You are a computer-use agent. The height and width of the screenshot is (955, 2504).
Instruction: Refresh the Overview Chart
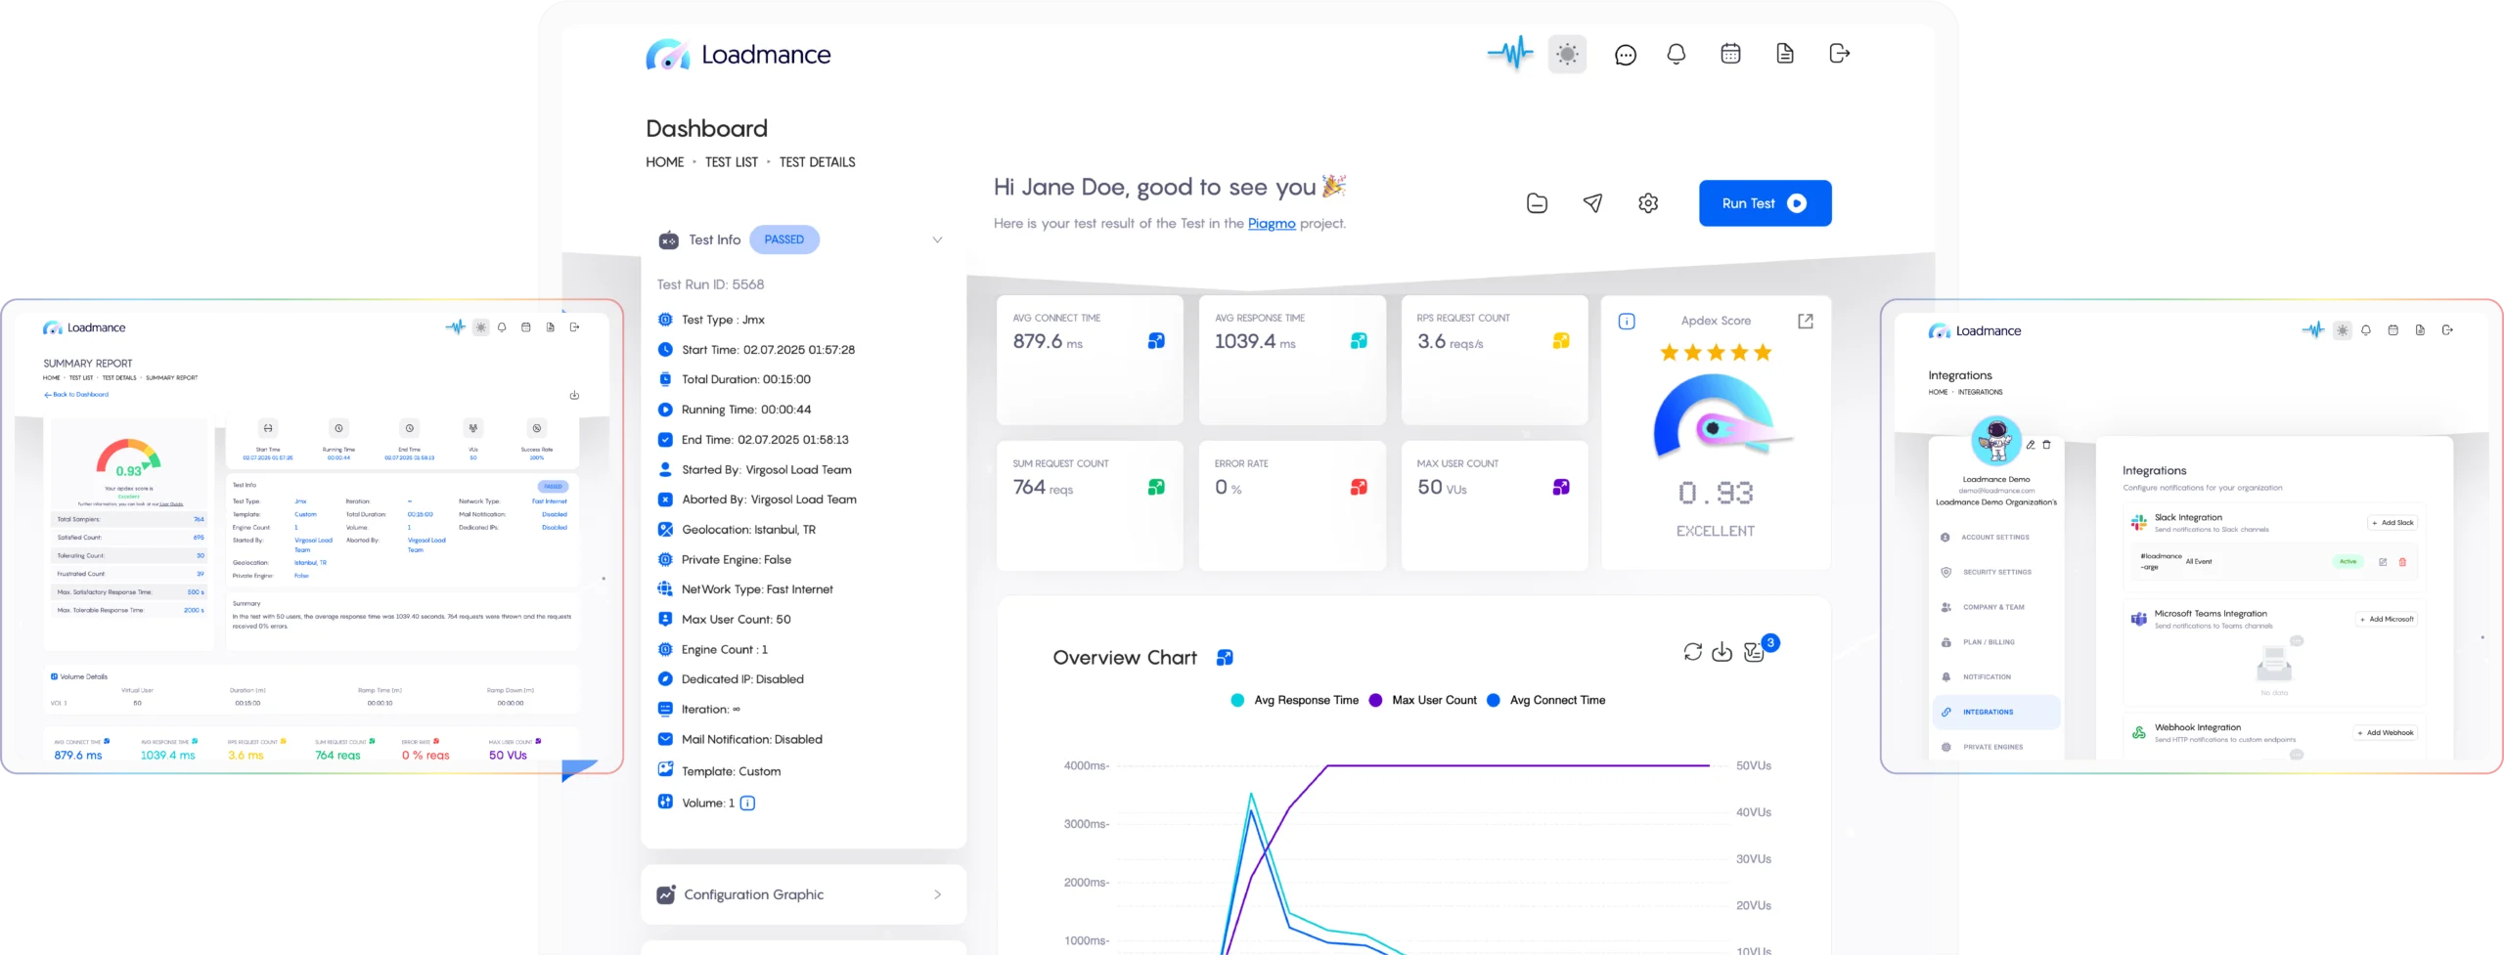tap(1692, 652)
